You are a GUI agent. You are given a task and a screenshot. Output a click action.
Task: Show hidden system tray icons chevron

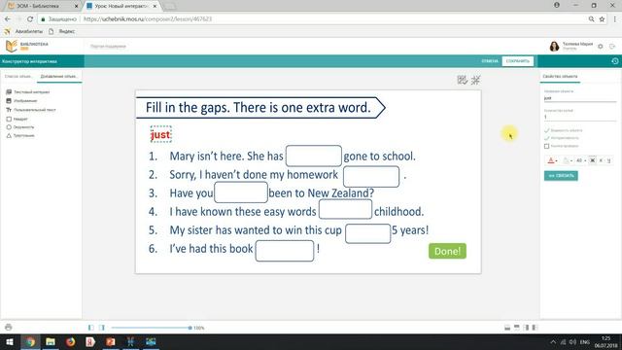553,341
